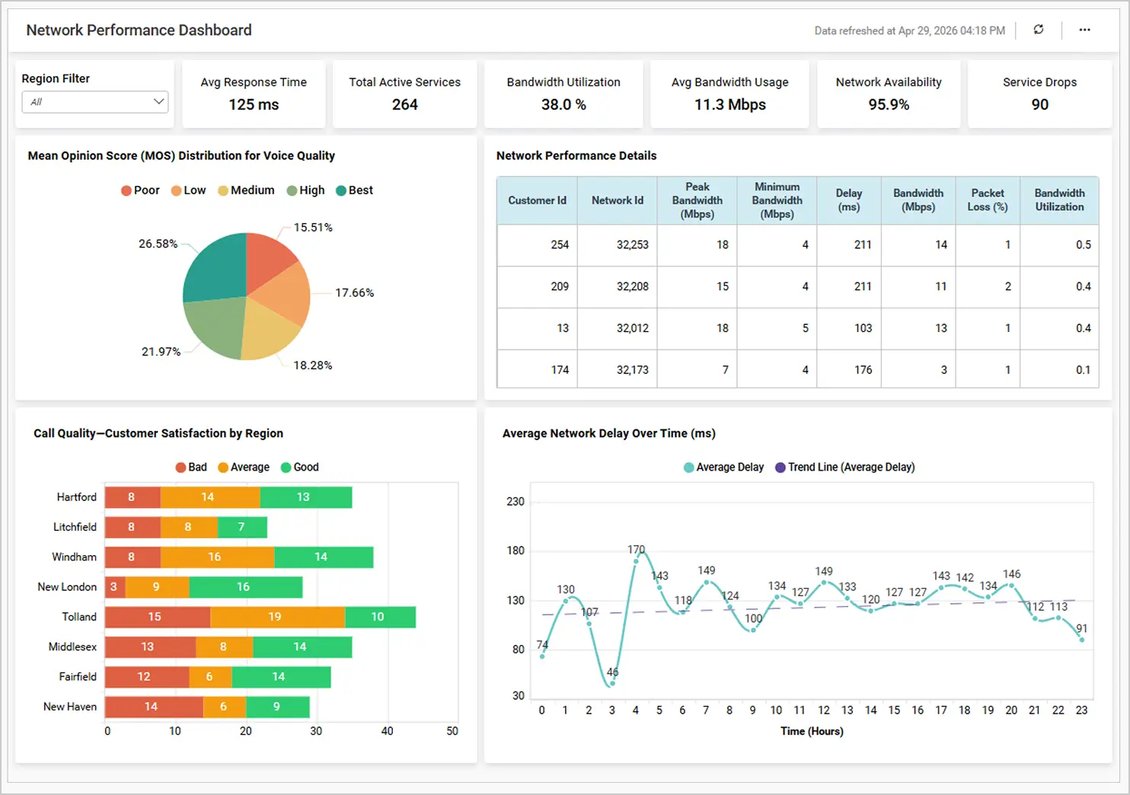The height and width of the screenshot is (795, 1130).
Task: Toggle the Best legend item
Action: (x=354, y=190)
